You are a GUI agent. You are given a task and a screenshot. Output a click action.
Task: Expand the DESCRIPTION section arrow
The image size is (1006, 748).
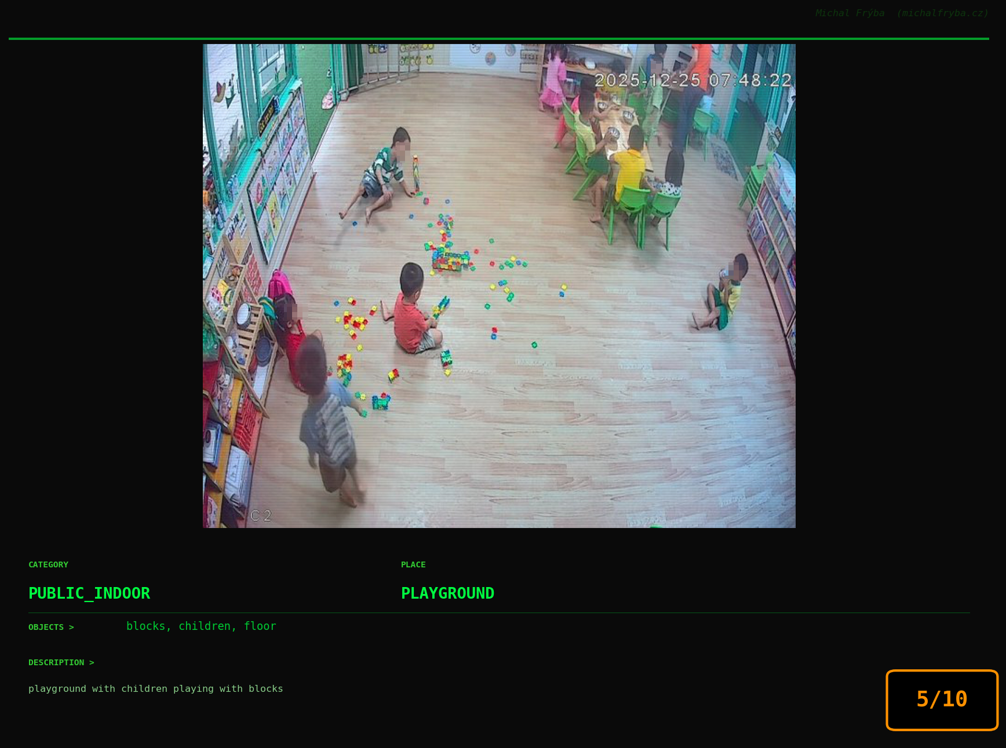click(x=91, y=662)
